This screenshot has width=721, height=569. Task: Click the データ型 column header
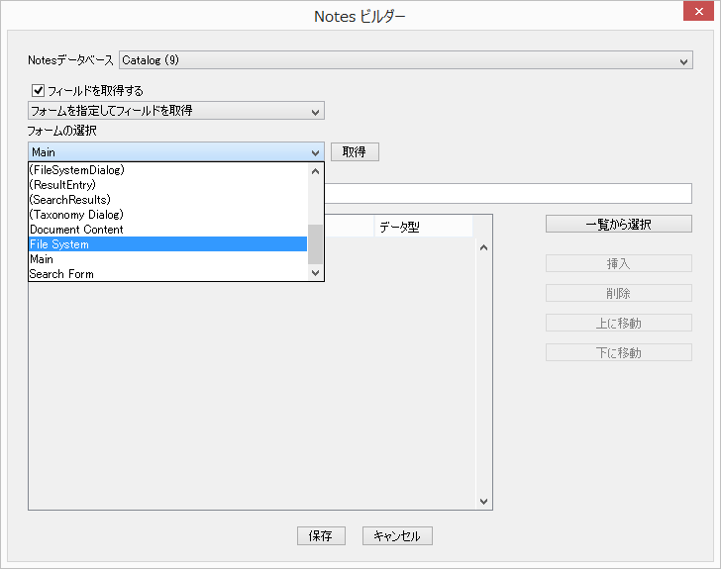(x=416, y=227)
